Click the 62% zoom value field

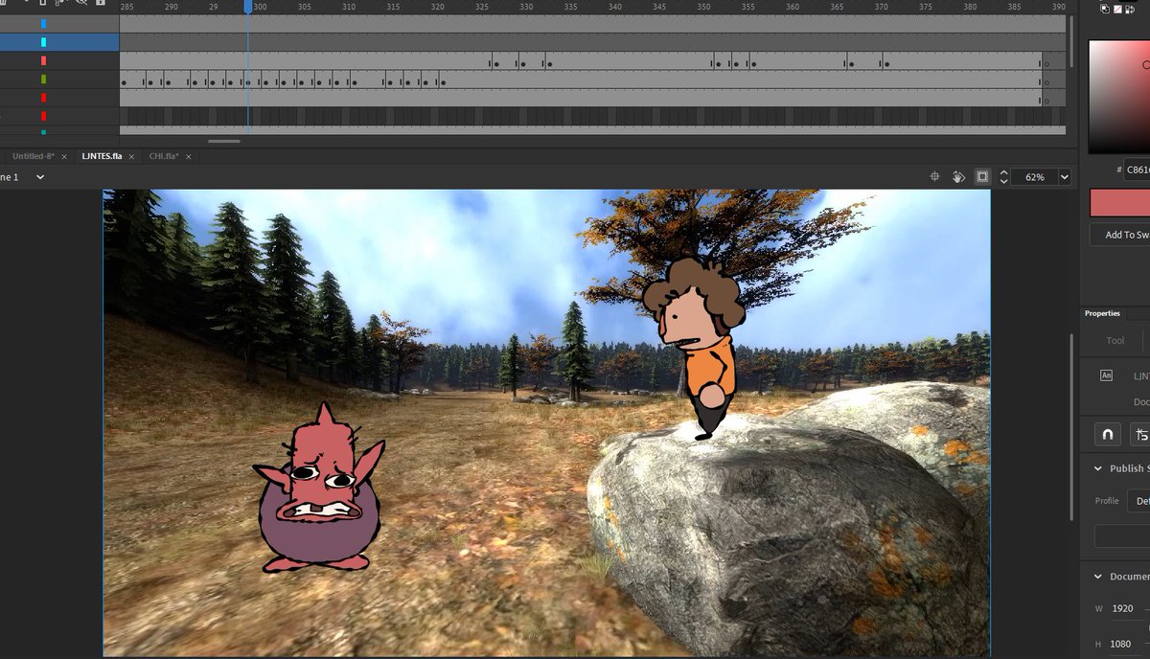(1034, 177)
